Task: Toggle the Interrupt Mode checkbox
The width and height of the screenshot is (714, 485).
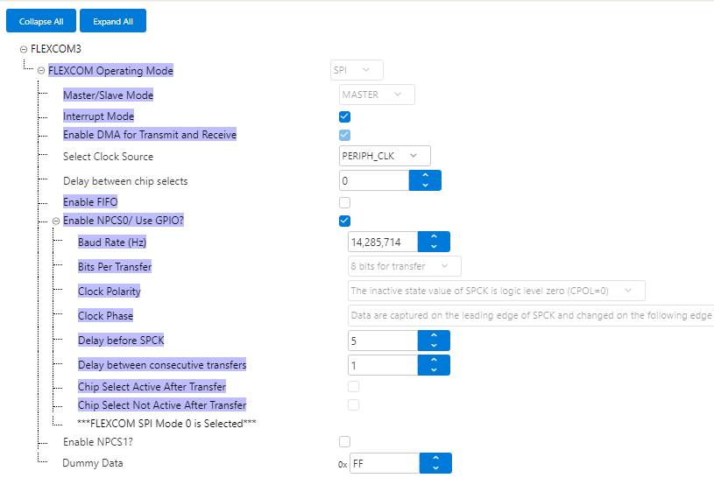Action: (x=344, y=116)
